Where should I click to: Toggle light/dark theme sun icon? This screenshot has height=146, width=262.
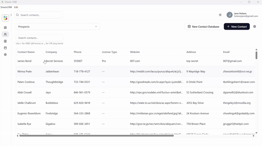click(220, 15)
